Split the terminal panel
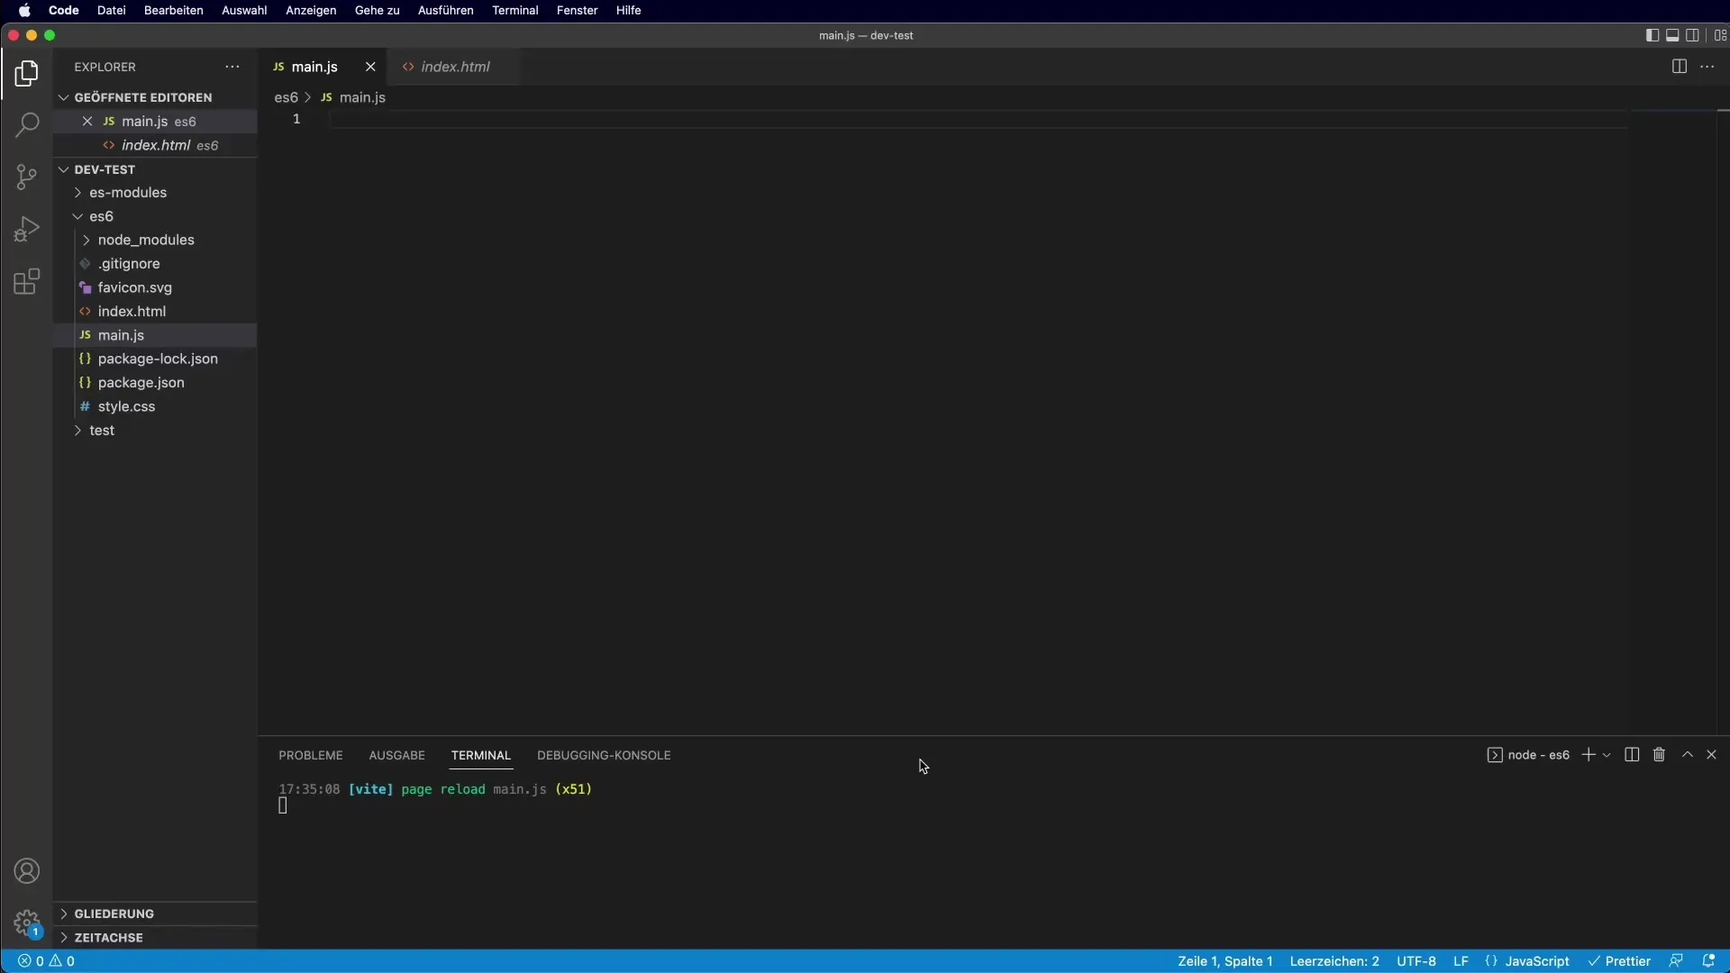This screenshot has height=973, width=1730. click(1632, 755)
